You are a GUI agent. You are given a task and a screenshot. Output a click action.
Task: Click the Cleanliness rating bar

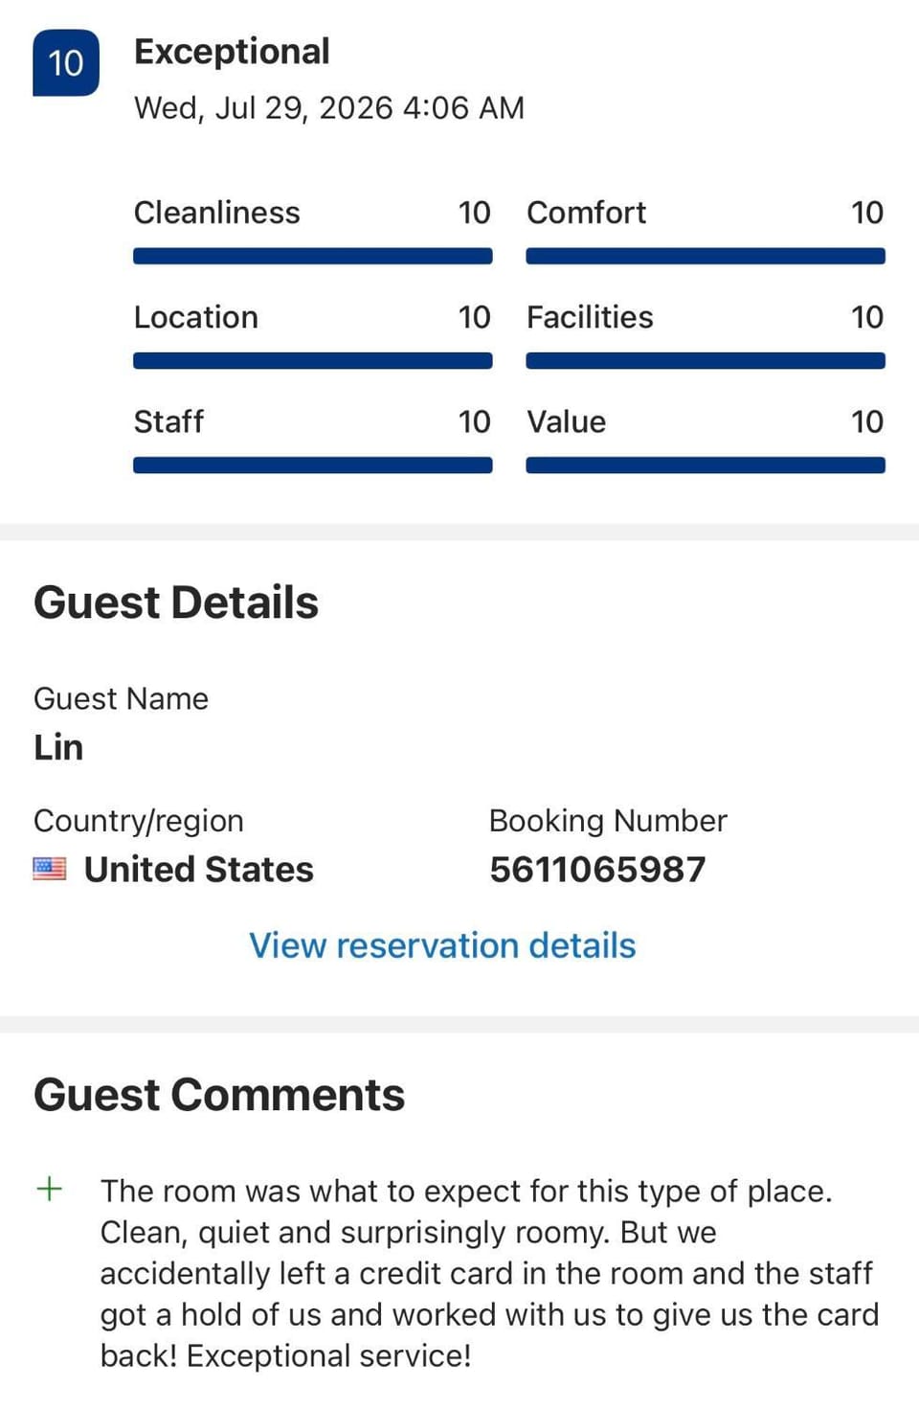tap(313, 256)
